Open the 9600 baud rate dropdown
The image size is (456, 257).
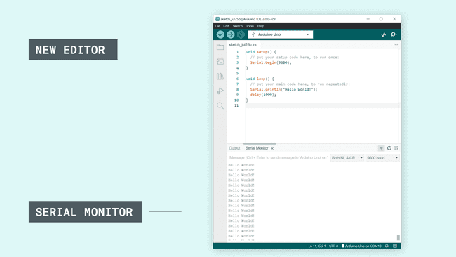point(382,158)
